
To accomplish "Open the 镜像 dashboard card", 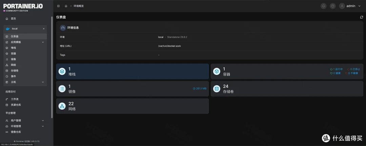I will [x=133, y=89].
